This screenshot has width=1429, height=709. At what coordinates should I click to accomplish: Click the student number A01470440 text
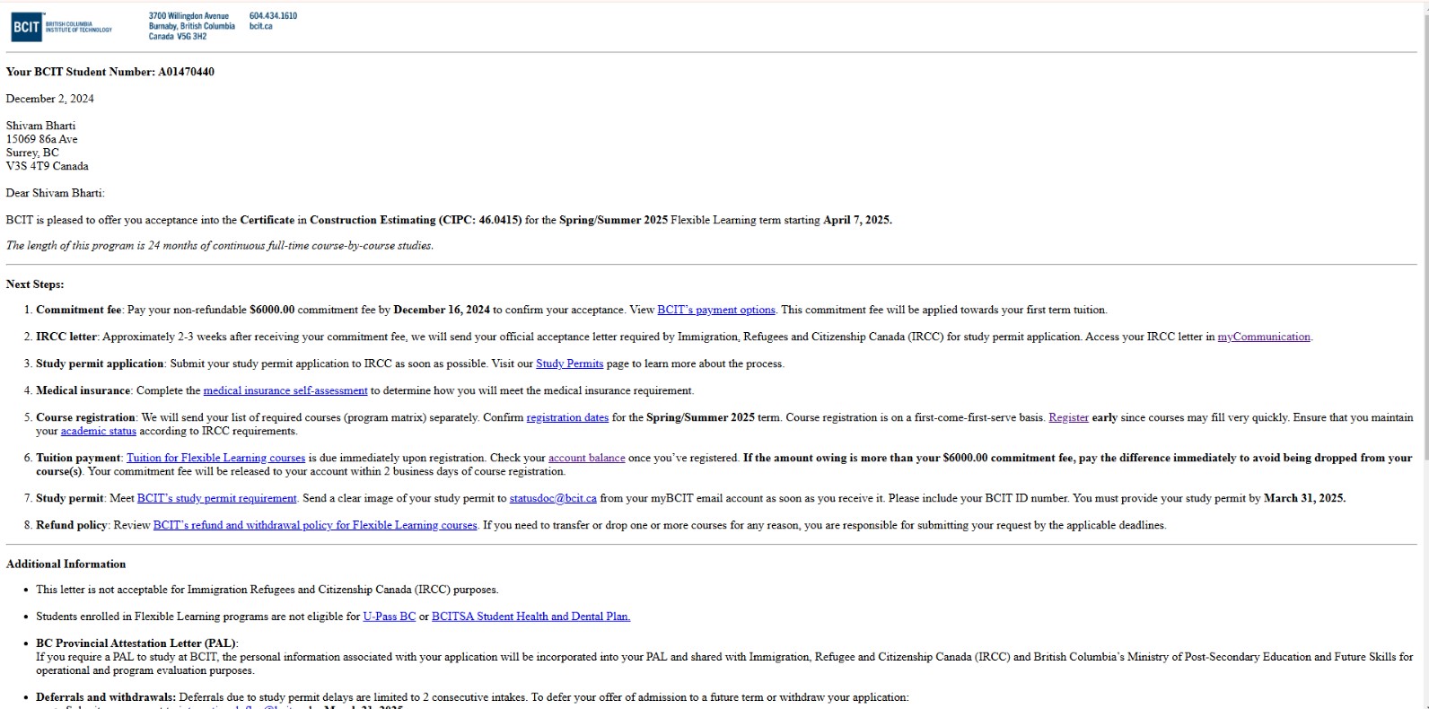click(186, 72)
